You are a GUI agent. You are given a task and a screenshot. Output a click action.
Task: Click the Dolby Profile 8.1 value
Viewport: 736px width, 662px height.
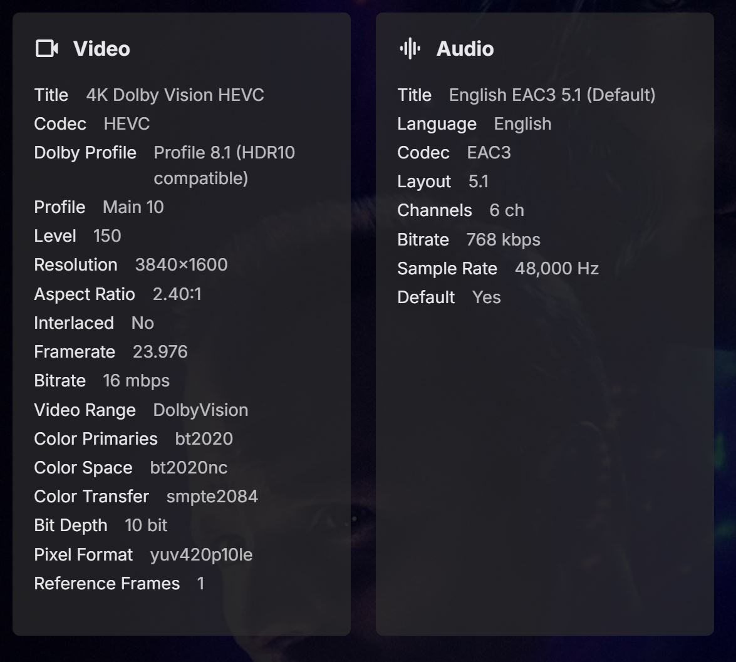pyautogui.click(x=224, y=165)
